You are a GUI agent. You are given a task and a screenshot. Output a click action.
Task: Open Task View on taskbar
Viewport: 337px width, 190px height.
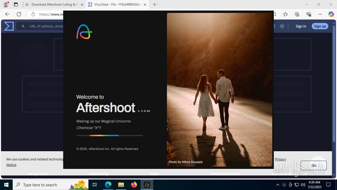coord(95,185)
